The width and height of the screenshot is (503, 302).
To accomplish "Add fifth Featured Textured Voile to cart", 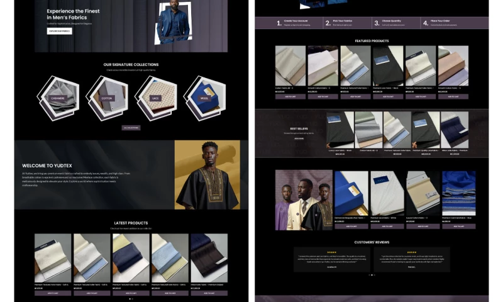I will tap(421, 97).
